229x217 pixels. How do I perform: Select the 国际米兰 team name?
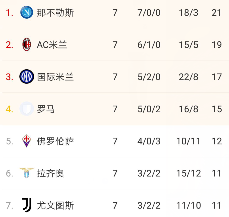coord(55,77)
